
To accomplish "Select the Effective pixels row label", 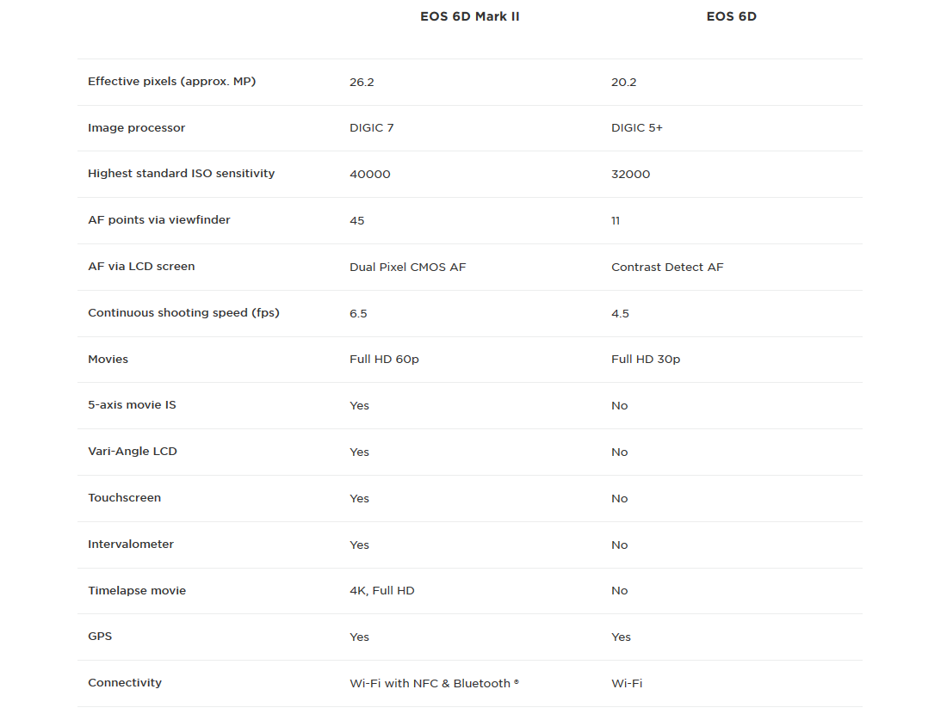I will [172, 82].
